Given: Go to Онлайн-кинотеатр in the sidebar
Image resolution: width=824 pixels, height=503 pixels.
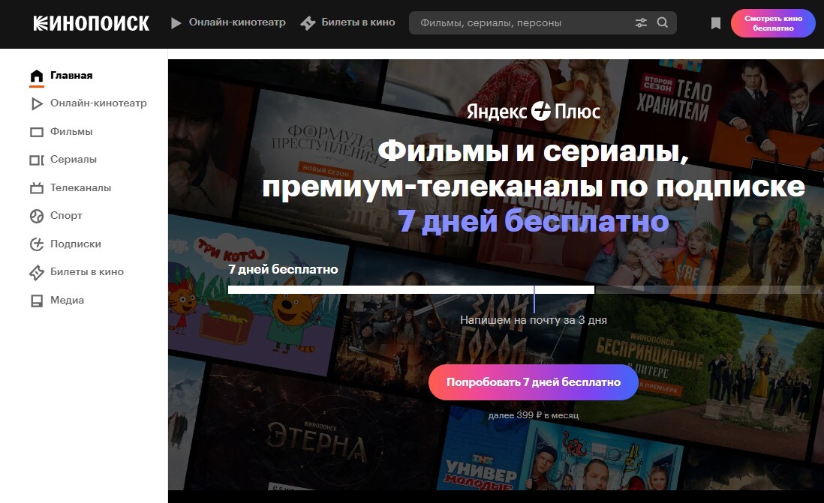Looking at the screenshot, I should coord(98,103).
